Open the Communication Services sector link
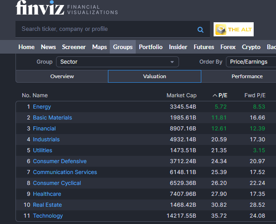Image resolution: width=276 pixels, height=224 pixels. point(65,172)
